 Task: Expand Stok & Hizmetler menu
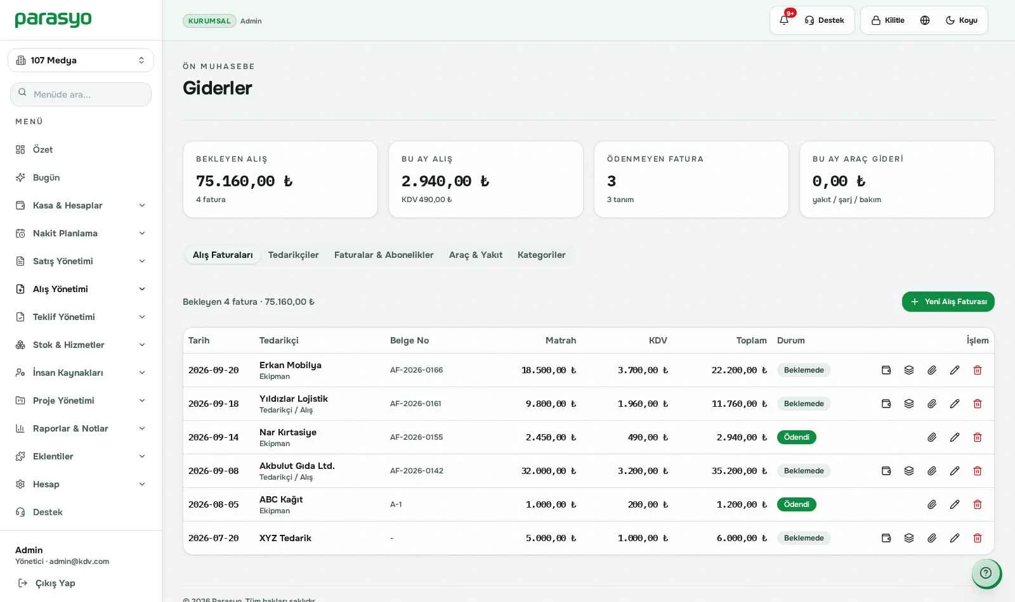point(81,345)
